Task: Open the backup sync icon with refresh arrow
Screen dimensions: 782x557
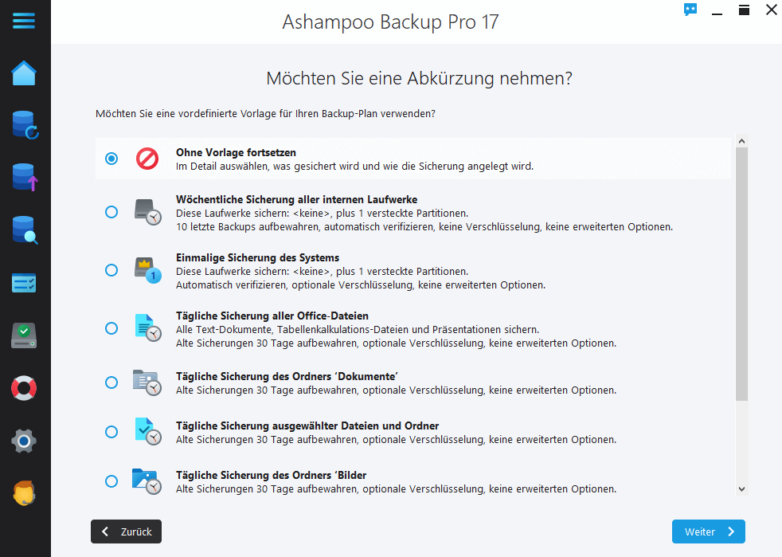Action: click(x=25, y=125)
